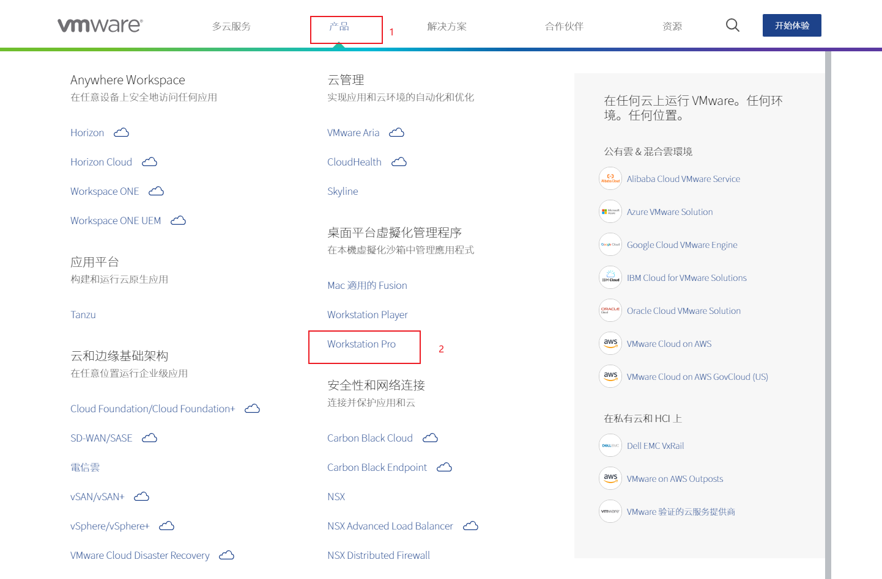Click the cloud icon beside Cloud Foundation+
Viewport: 882px width, 579px height.
pos(253,409)
